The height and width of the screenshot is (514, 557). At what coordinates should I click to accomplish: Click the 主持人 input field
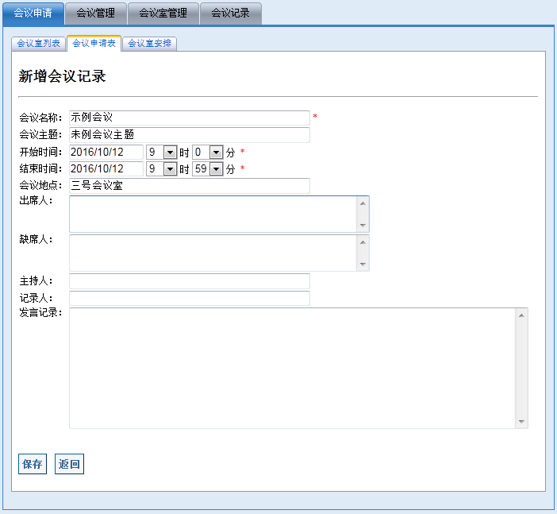click(x=190, y=281)
